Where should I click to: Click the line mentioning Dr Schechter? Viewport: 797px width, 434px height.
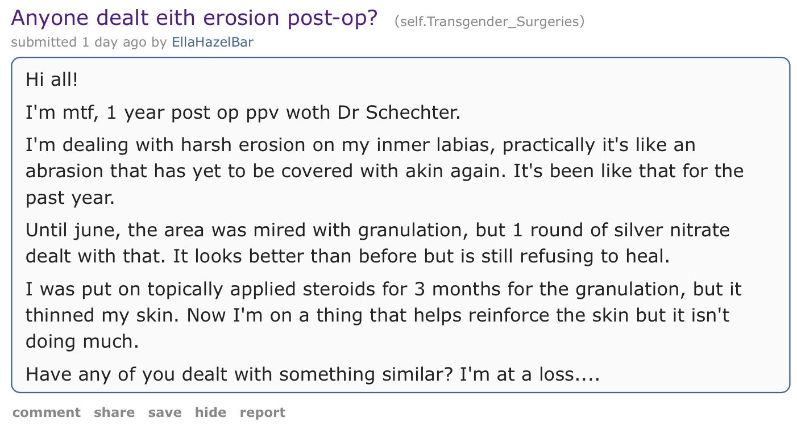(x=243, y=112)
